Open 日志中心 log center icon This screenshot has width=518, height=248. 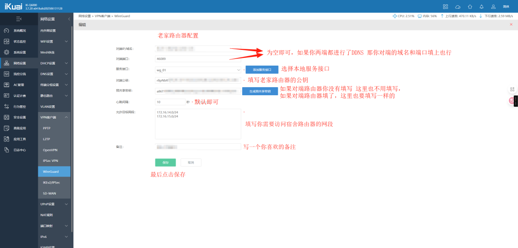(6, 150)
